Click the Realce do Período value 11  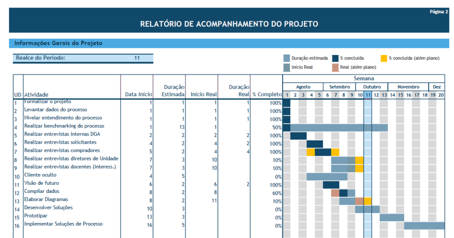pos(137,58)
